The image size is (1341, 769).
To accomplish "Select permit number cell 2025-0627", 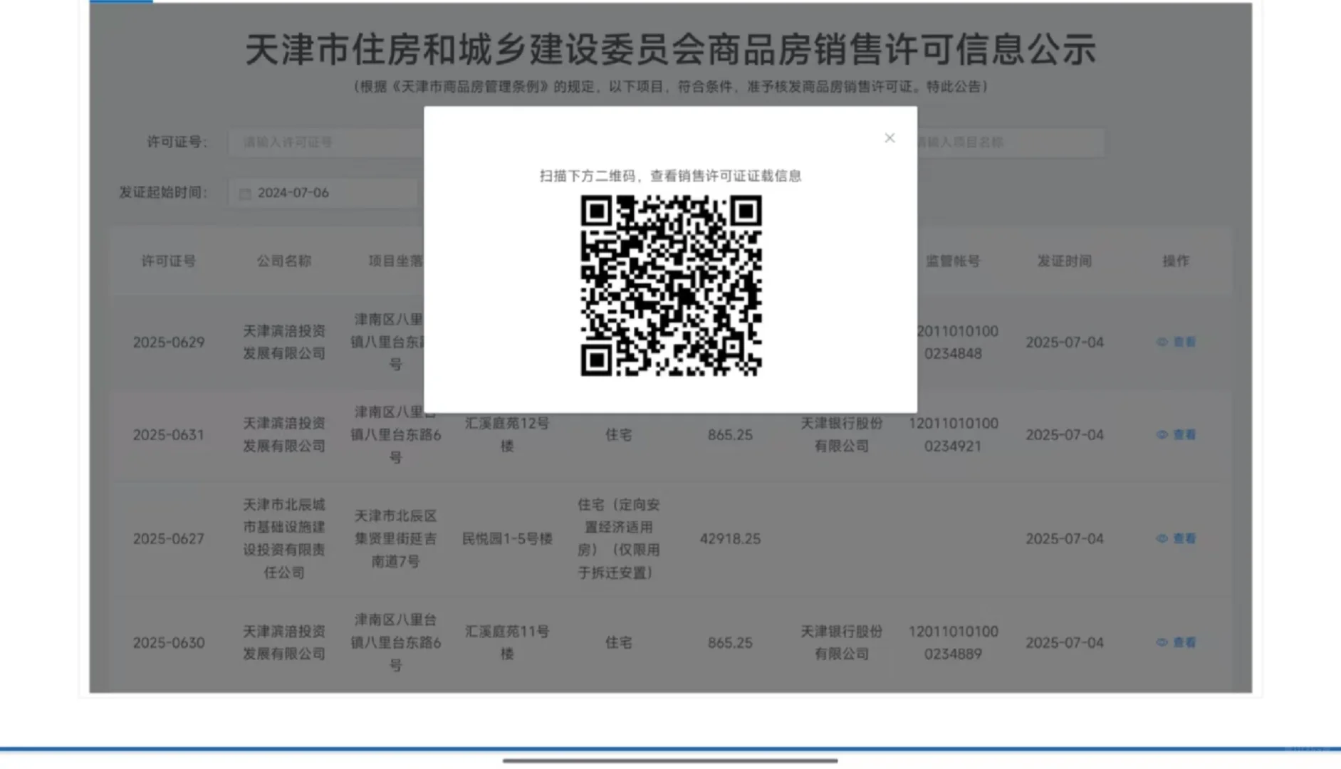I will point(169,539).
